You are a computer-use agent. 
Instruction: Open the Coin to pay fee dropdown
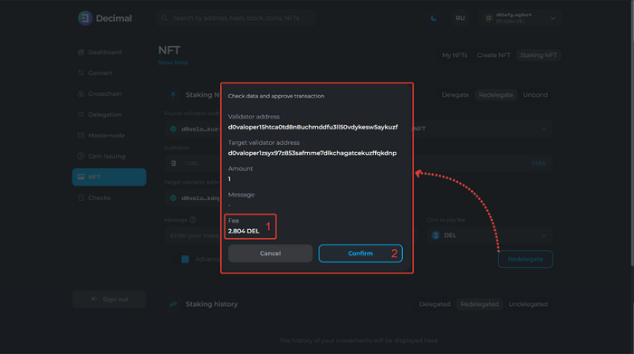pos(489,235)
